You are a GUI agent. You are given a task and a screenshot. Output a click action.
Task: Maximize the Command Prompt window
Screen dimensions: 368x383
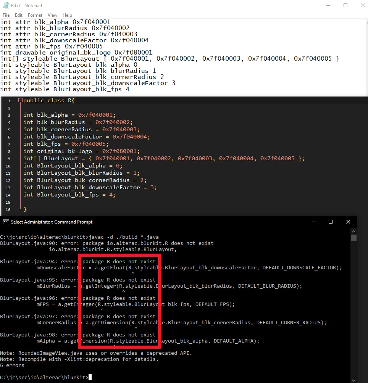pos(331,222)
